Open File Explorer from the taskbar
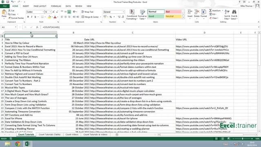 [7, 144]
